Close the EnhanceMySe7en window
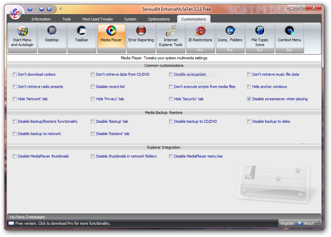This screenshot has height=237, width=331. click(314, 8)
